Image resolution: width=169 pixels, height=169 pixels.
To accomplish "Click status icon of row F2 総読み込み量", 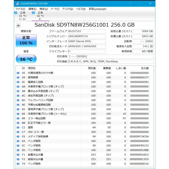I will coord(18,159).
